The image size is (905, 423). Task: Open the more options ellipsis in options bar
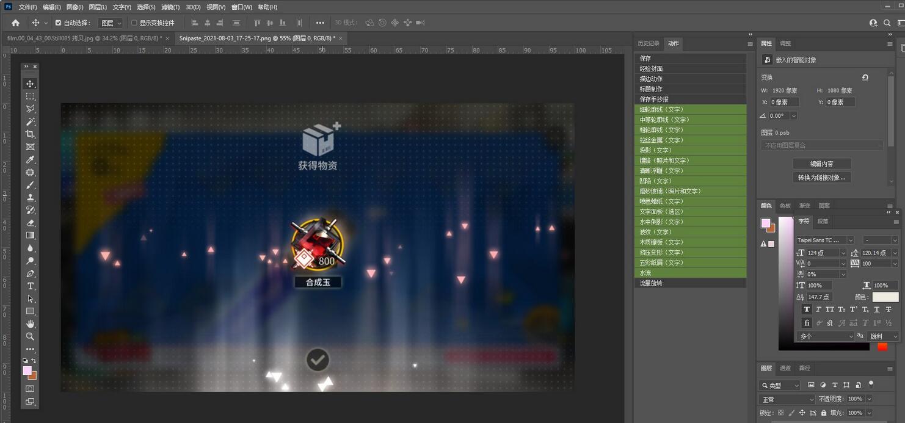click(320, 23)
